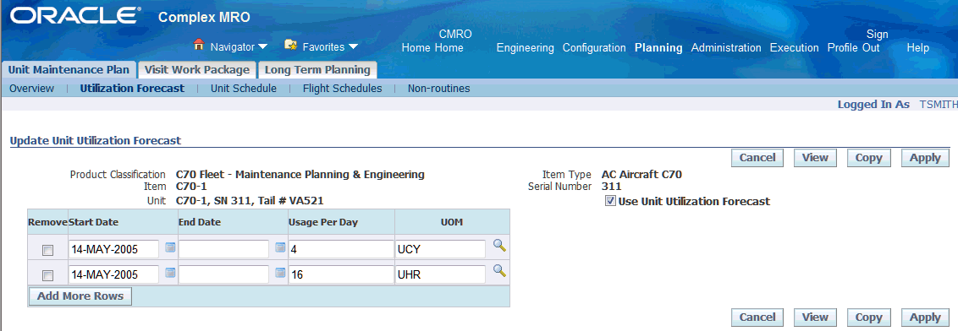Switch to Visit Work Package tab

[197, 69]
